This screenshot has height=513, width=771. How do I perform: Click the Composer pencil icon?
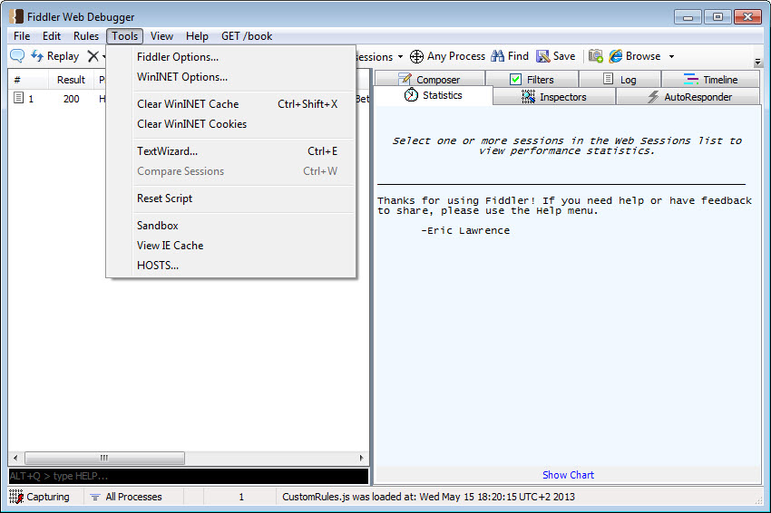(405, 79)
